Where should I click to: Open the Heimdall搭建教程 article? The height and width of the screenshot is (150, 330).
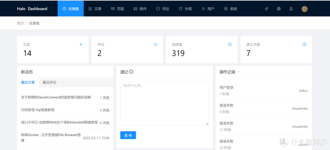point(59,122)
